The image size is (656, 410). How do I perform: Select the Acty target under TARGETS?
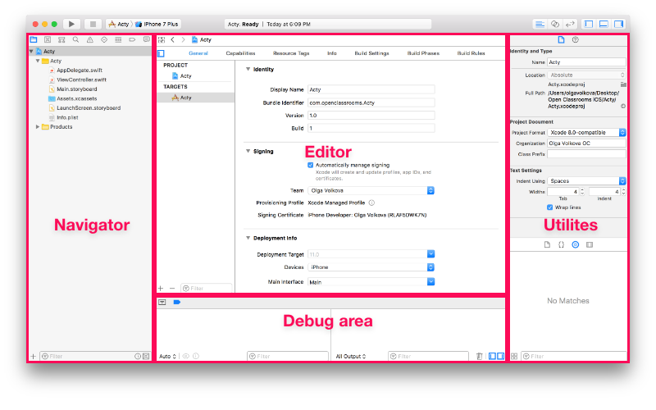click(196, 98)
